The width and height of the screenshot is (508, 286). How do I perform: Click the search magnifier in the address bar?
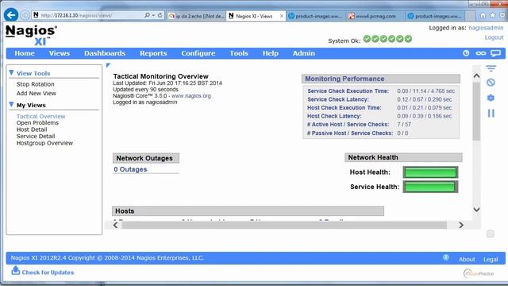coord(147,15)
